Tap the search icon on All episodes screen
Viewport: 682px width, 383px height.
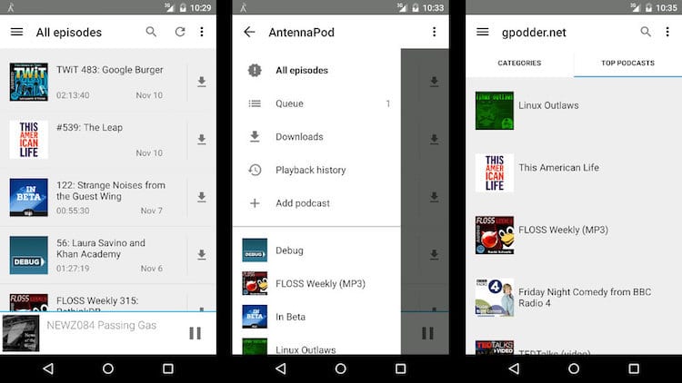pyautogui.click(x=151, y=32)
